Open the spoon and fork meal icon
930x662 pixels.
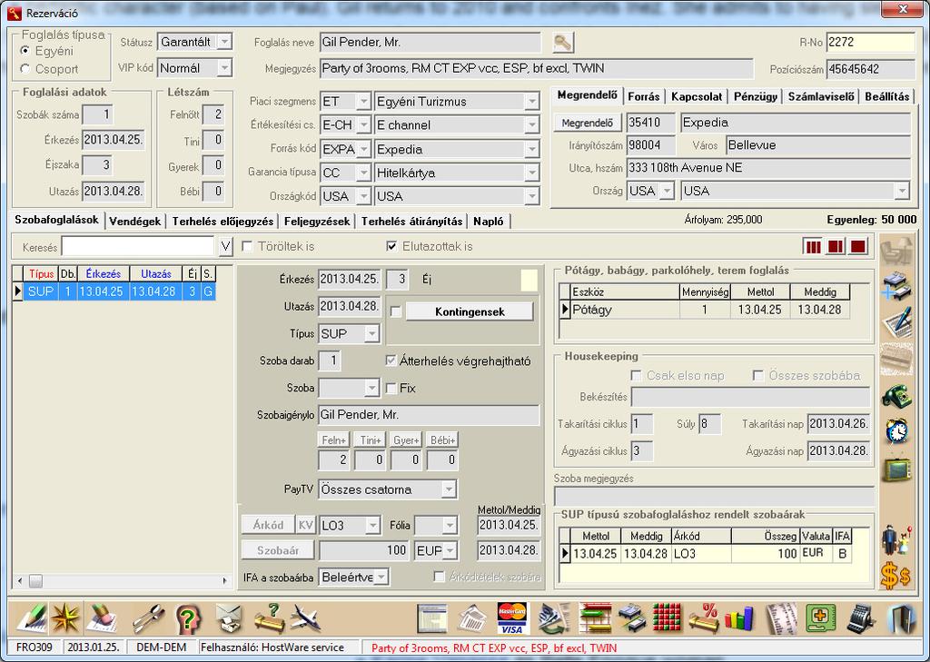pyautogui.click(x=148, y=618)
